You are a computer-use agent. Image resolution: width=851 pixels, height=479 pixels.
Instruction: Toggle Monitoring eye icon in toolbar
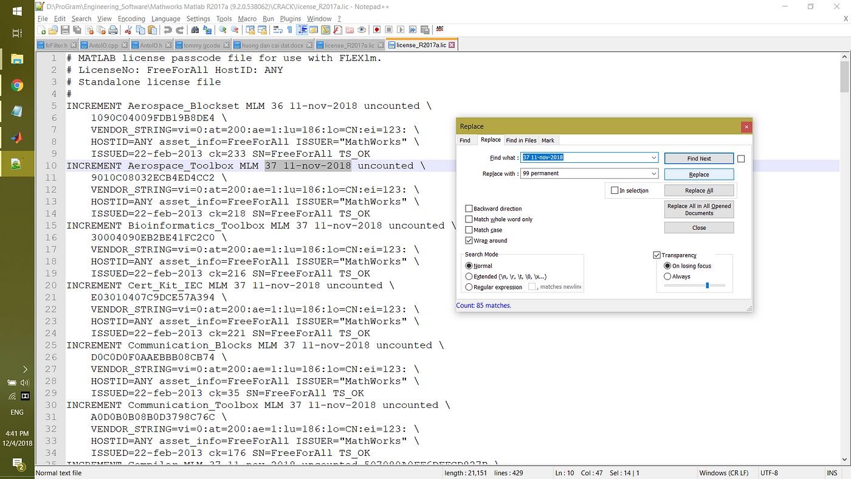(362, 29)
